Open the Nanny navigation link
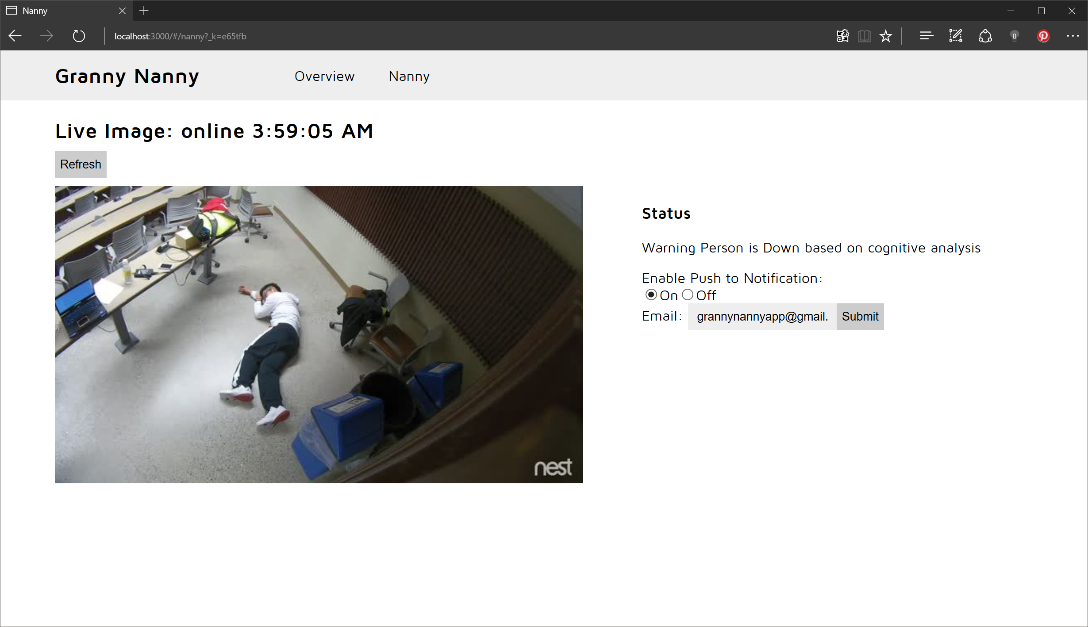This screenshot has width=1088, height=627. [x=409, y=76]
